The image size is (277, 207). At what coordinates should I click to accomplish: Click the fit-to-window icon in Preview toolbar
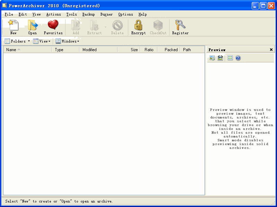(230, 58)
